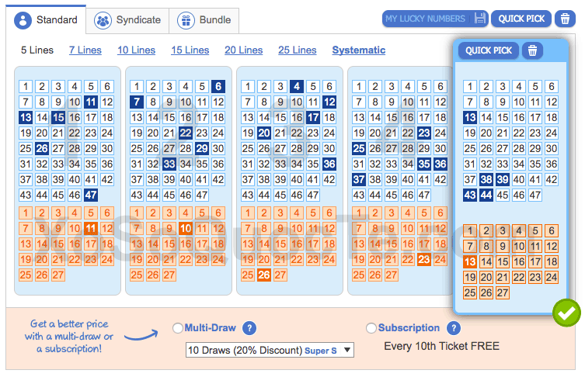Click the Syndicate people group icon

click(x=103, y=20)
